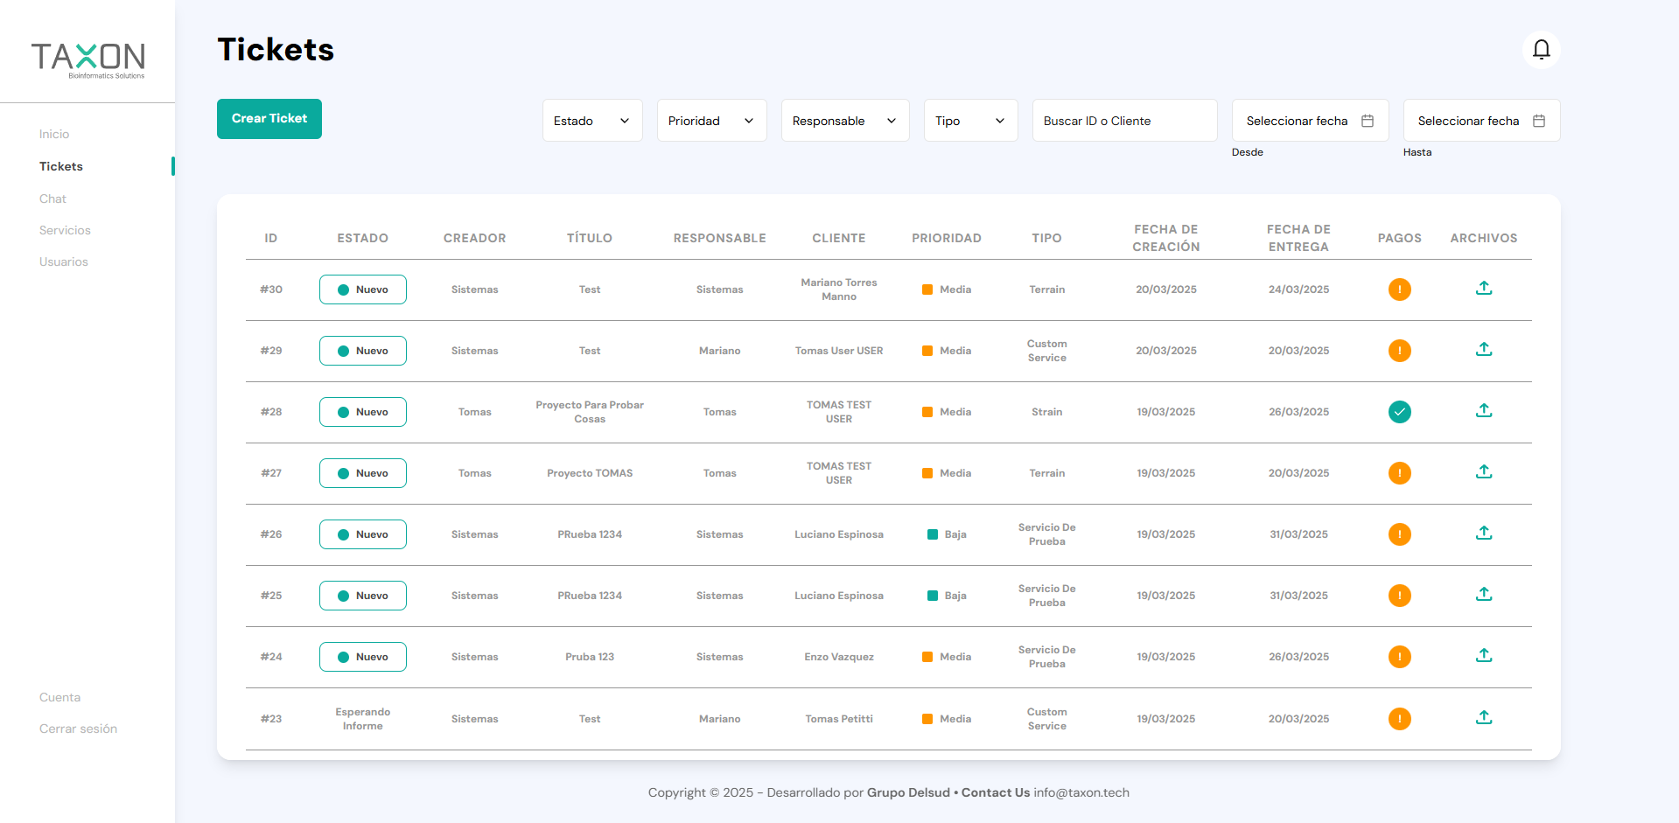Click the Nuevo status badge of ticket #27
Viewport: 1679px width, 823px height.
point(362,473)
